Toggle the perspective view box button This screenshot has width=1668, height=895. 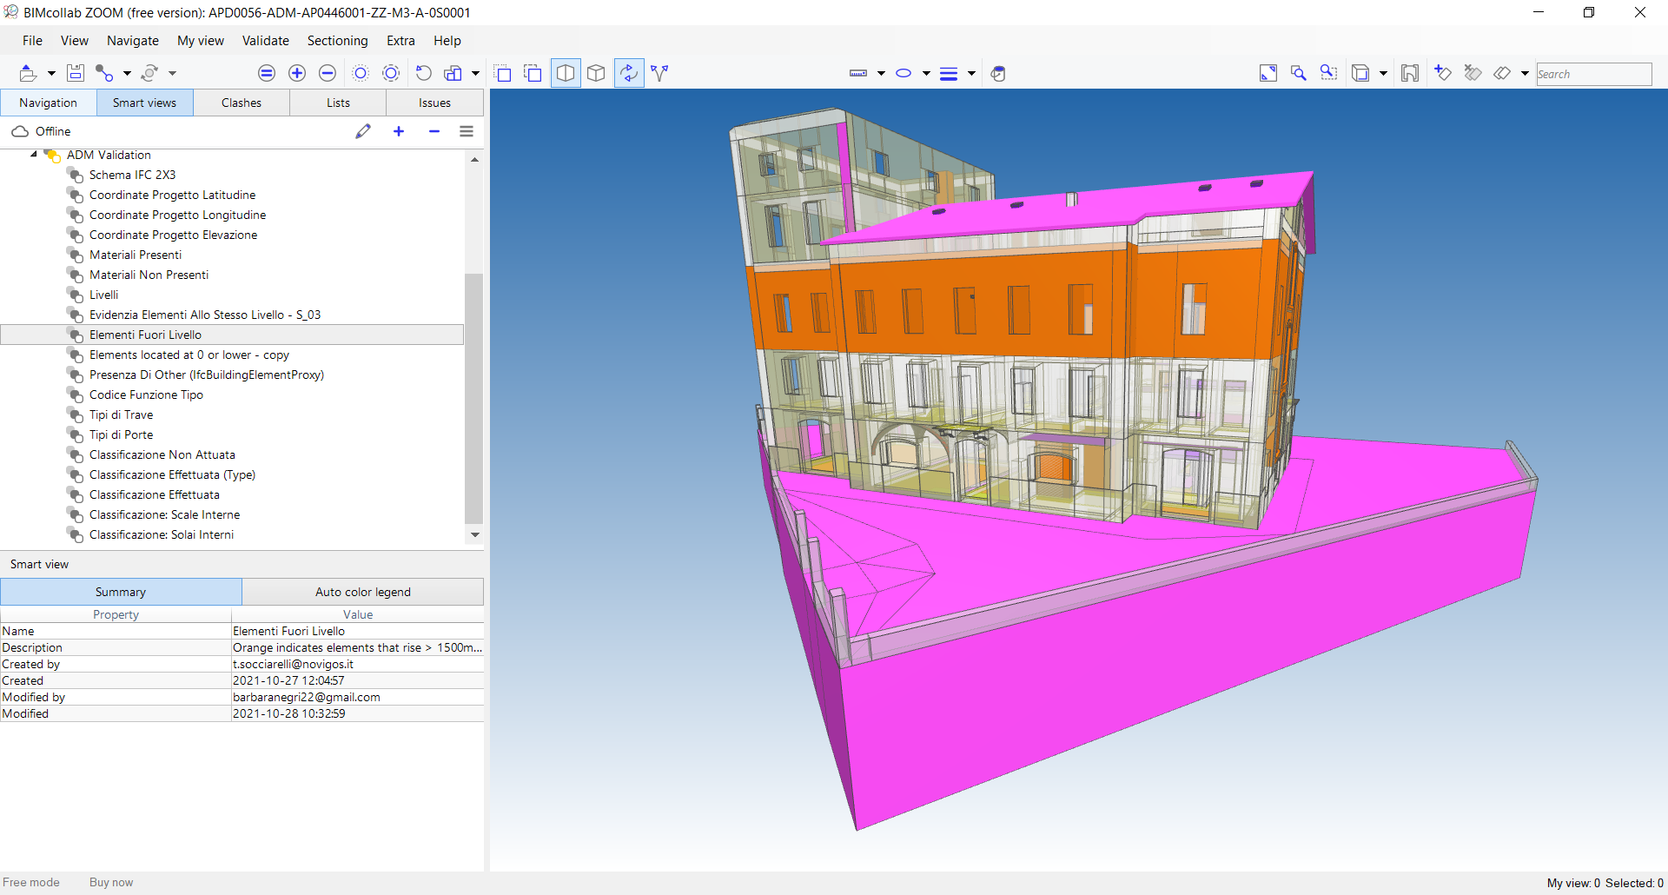(566, 73)
